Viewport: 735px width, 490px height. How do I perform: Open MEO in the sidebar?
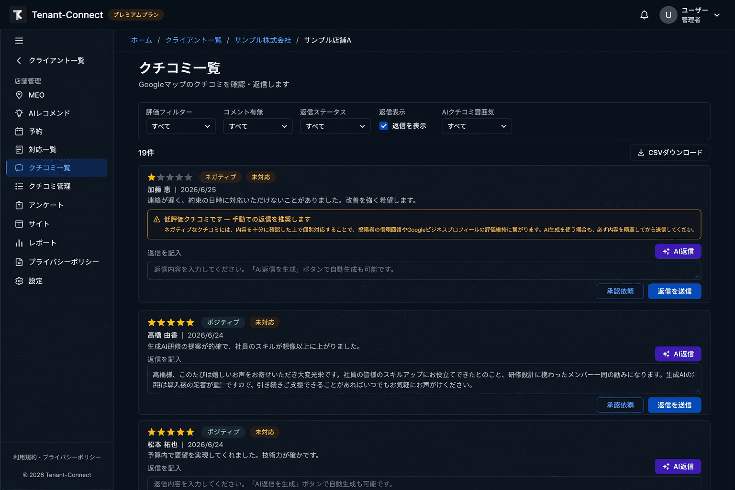56,95
